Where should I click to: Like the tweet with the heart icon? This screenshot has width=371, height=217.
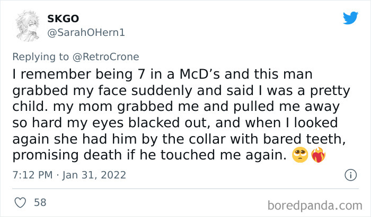pyautogui.click(x=21, y=202)
